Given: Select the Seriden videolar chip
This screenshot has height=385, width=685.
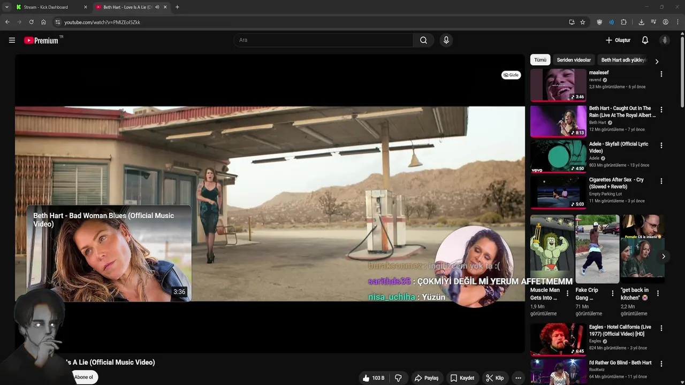Looking at the screenshot, I should point(574,60).
